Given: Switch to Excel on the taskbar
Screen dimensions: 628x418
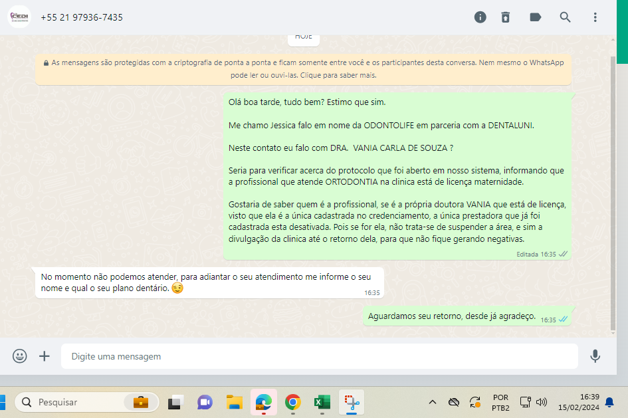Looking at the screenshot, I should [x=322, y=402].
